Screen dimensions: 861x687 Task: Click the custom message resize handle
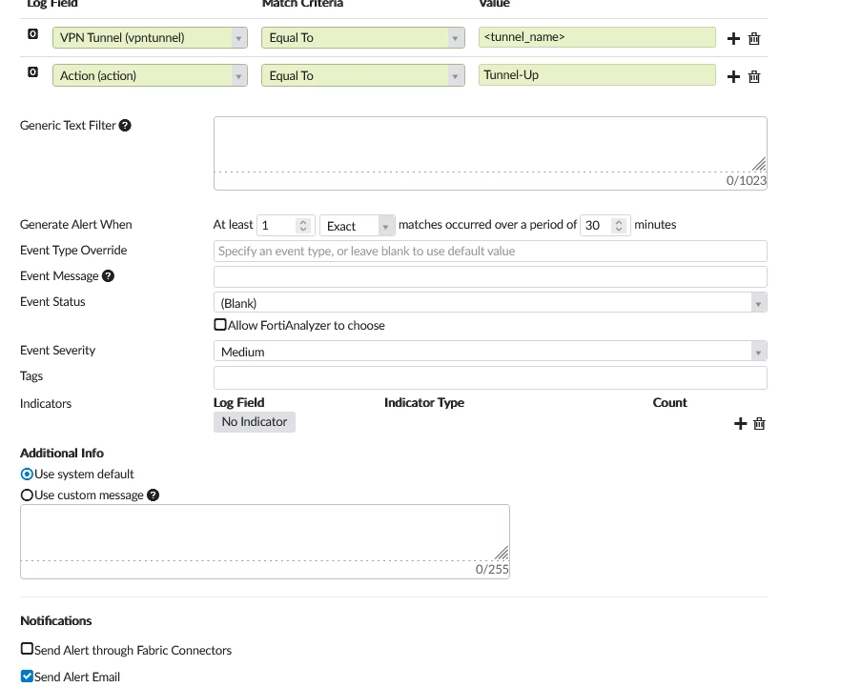click(x=502, y=553)
